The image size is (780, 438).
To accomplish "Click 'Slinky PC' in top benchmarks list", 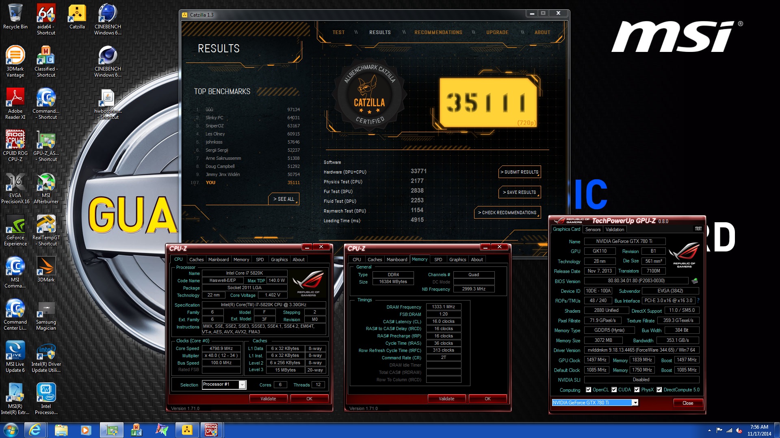I will point(214,118).
